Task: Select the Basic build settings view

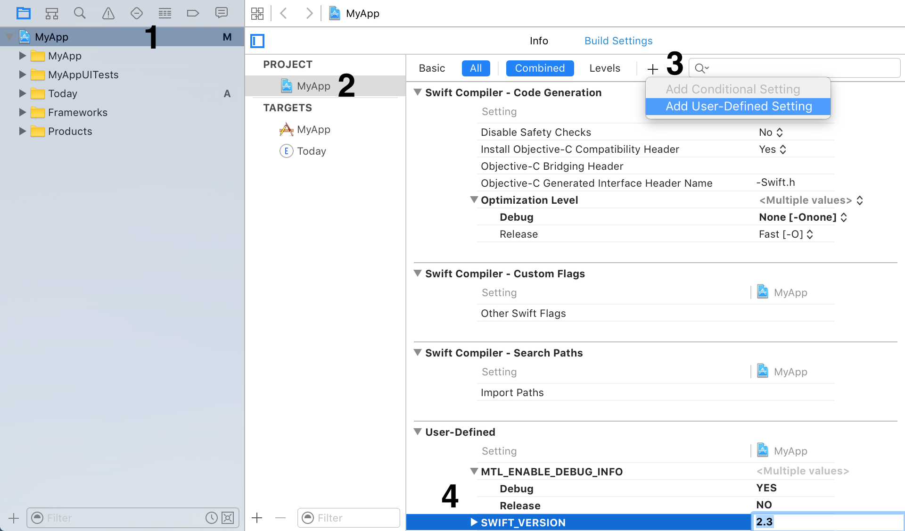Action: tap(431, 68)
